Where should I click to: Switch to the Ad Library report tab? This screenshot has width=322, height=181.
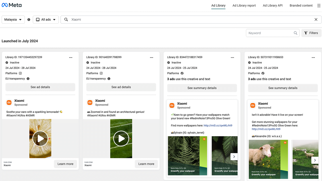(x=244, y=6)
